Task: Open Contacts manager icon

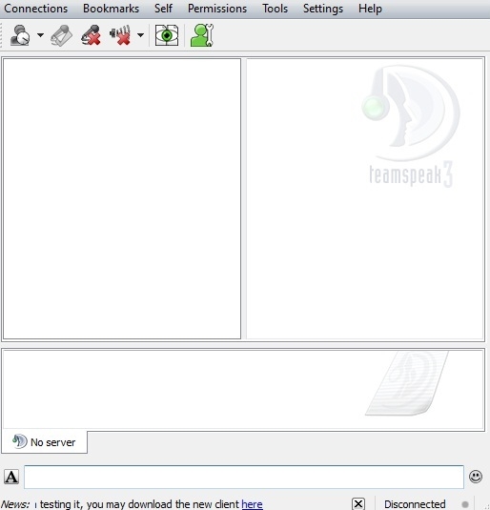Action: (202, 35)
